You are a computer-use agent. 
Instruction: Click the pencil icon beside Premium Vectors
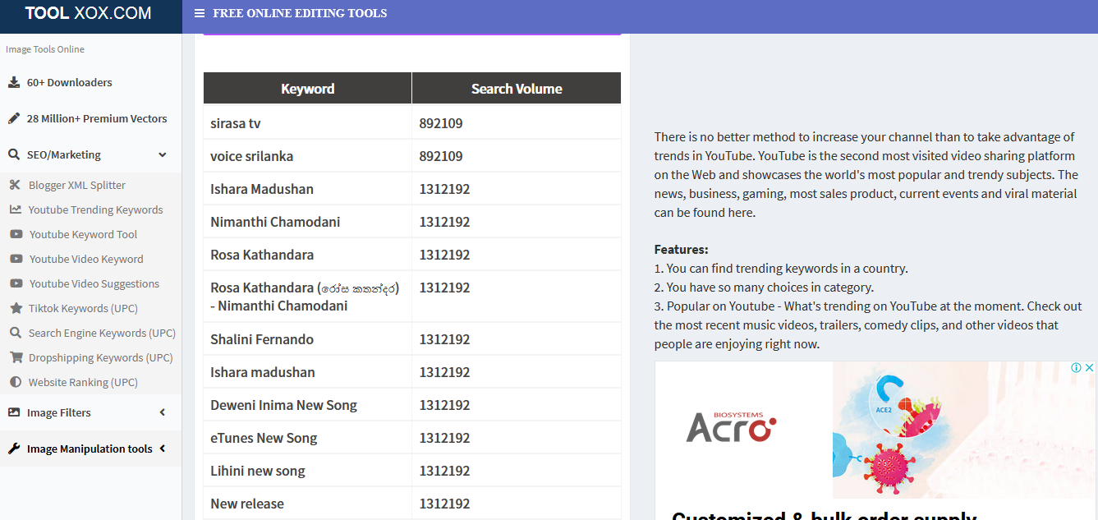(x=14, y=118)
